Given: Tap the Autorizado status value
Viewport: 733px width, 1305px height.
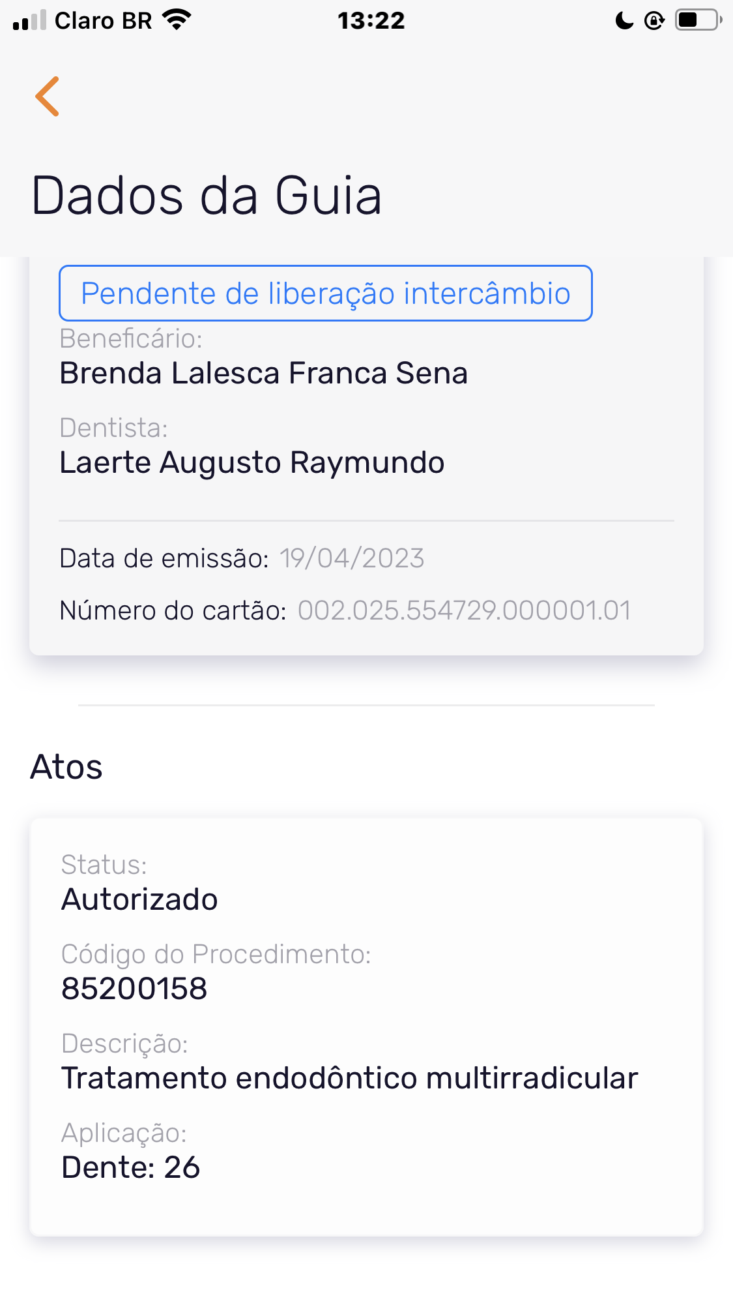Looking at the screenshot, I should 139,899.
